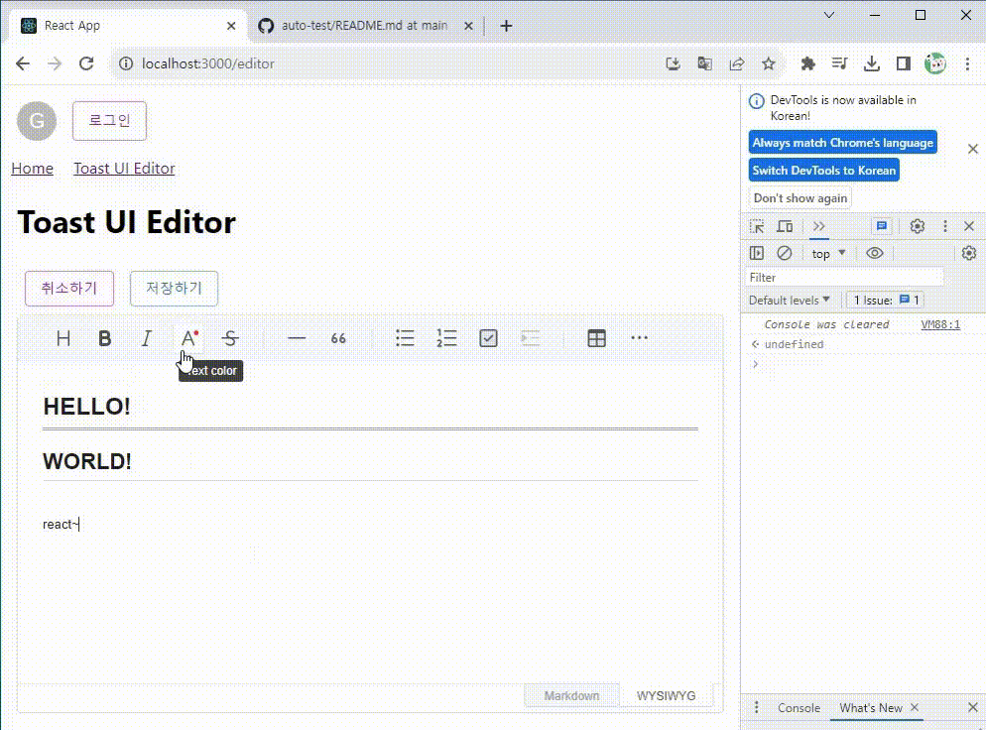Dismiss the DevTools language notification
The width and height of the screenshot is (986, 730).
[973, 149]
